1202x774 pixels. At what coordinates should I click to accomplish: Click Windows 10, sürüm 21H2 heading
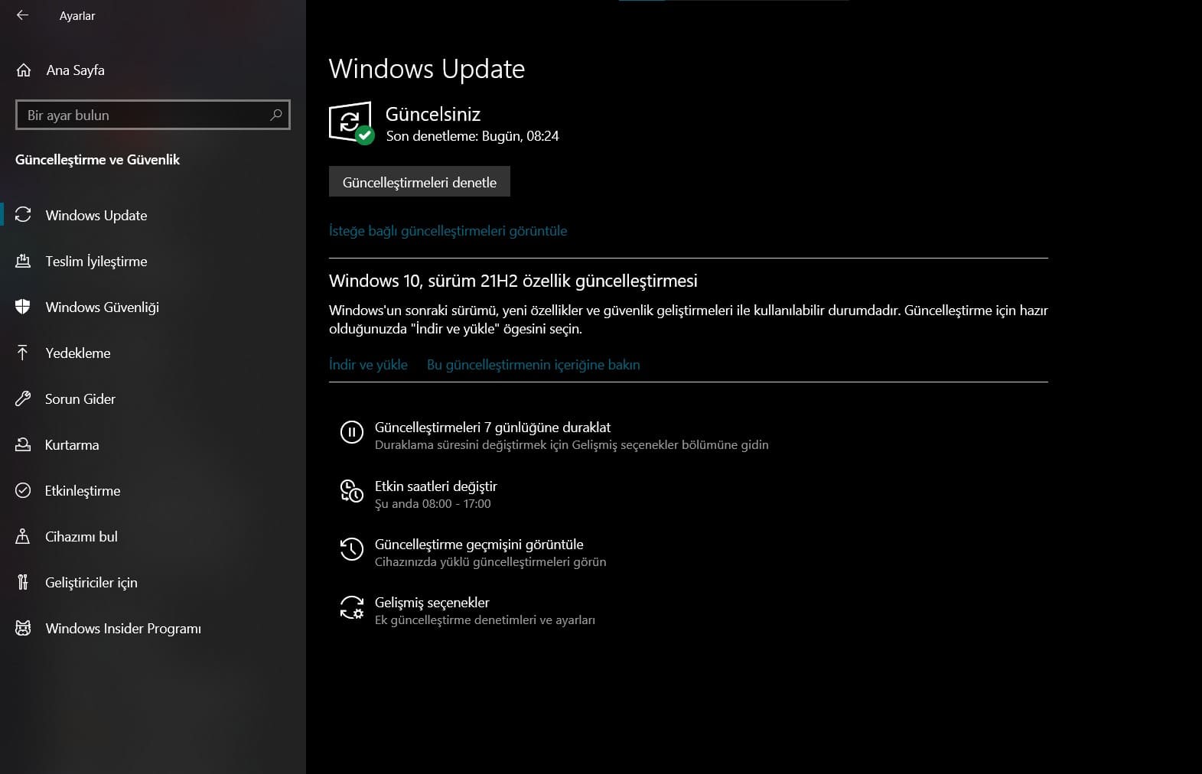click(513, 281)
